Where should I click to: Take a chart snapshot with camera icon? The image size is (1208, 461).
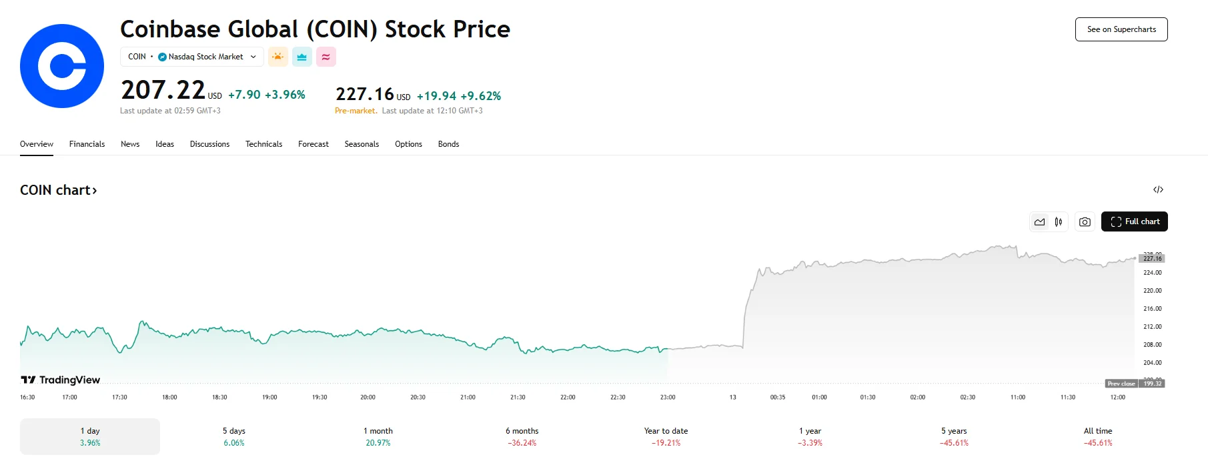pos(1085,221)
